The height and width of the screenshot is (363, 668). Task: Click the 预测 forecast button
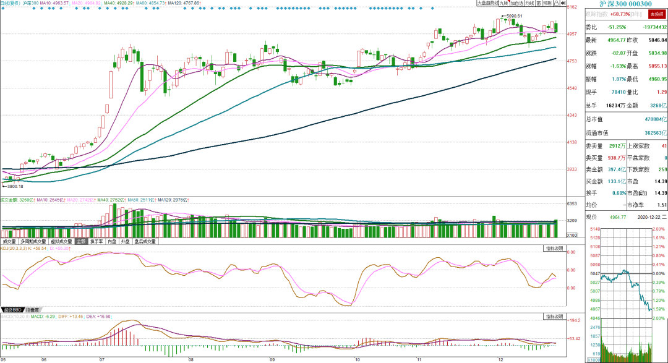pyautogui.click(x=547, y=3)
